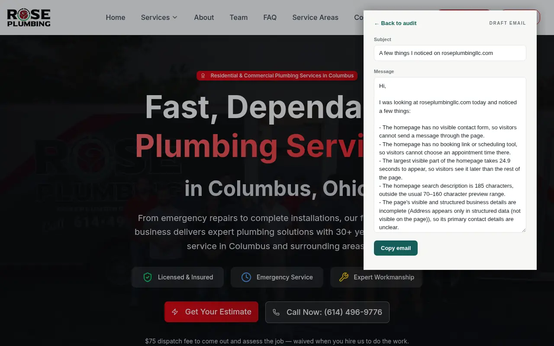
Task: Click the Rose Plumbing logo
Action: click(29, 17)
